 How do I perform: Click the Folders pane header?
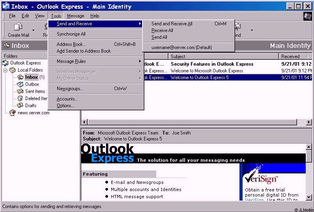25,56
